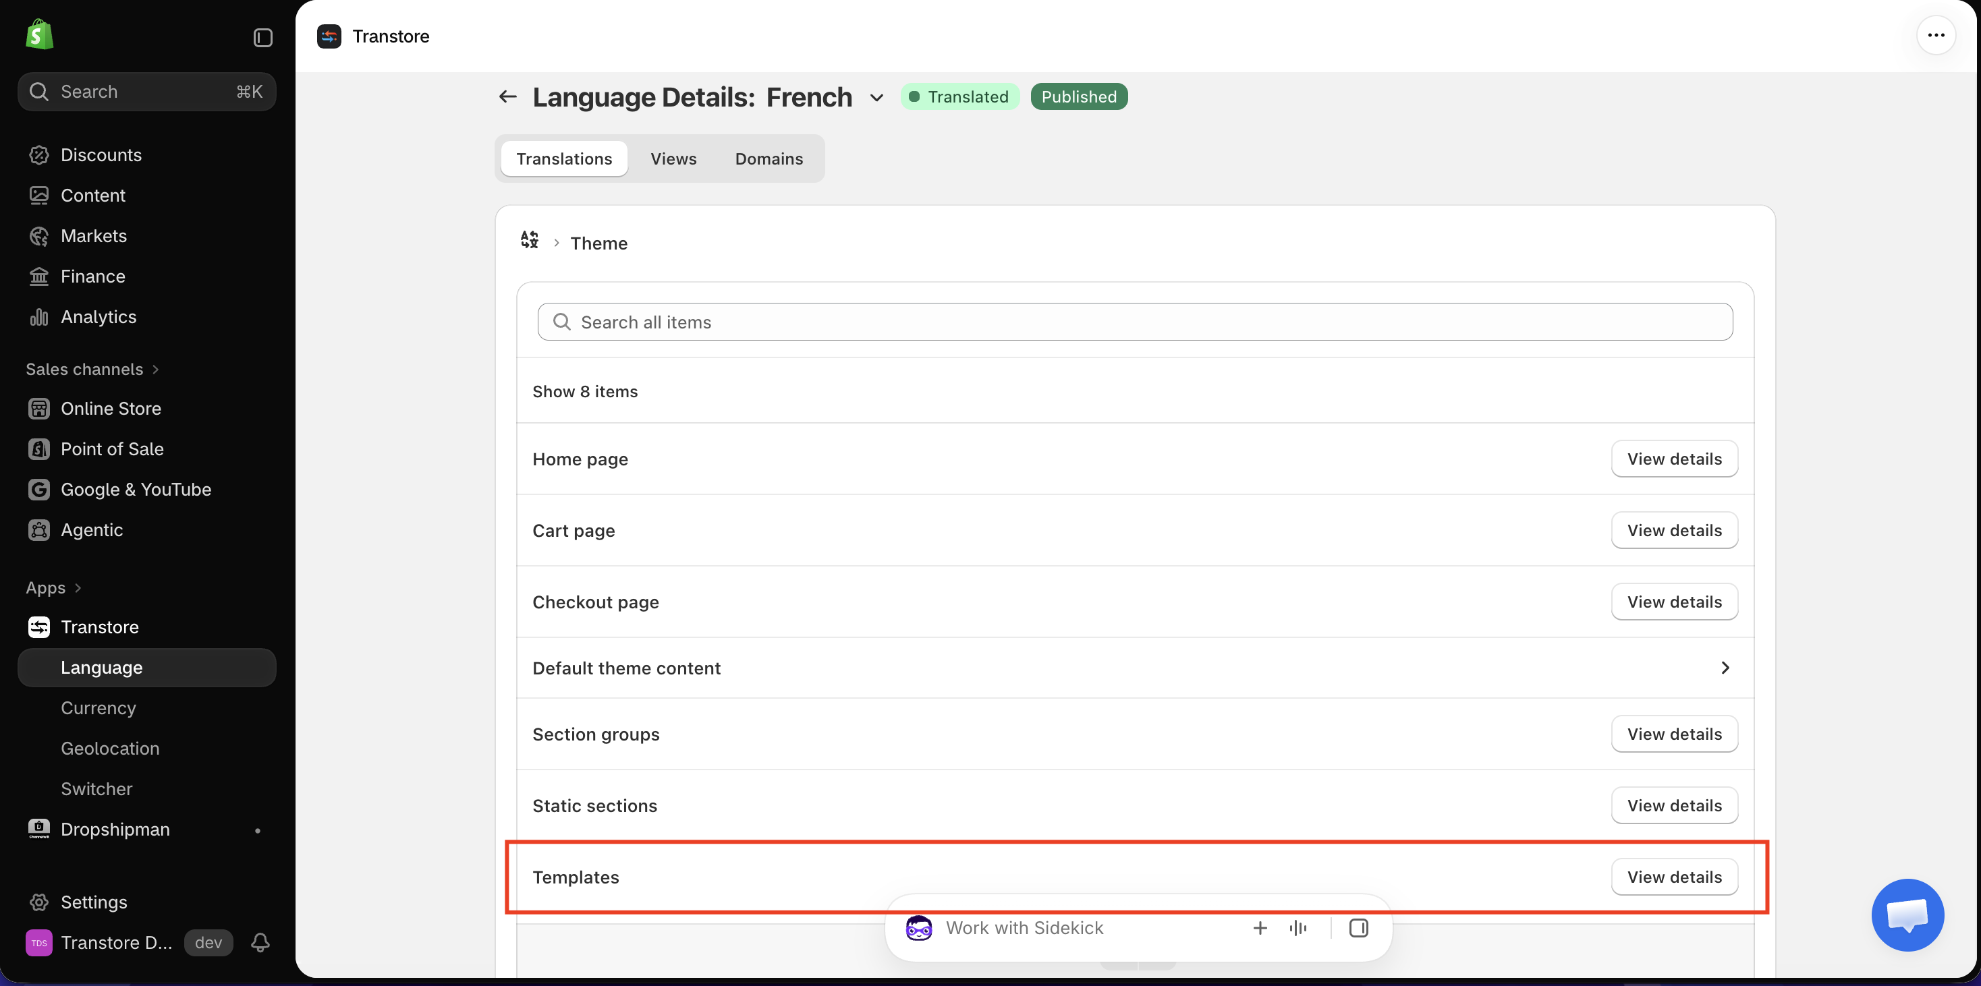Click the Sidekick plus attachment icon
1981x986 pixels.
coord(1260,929)
